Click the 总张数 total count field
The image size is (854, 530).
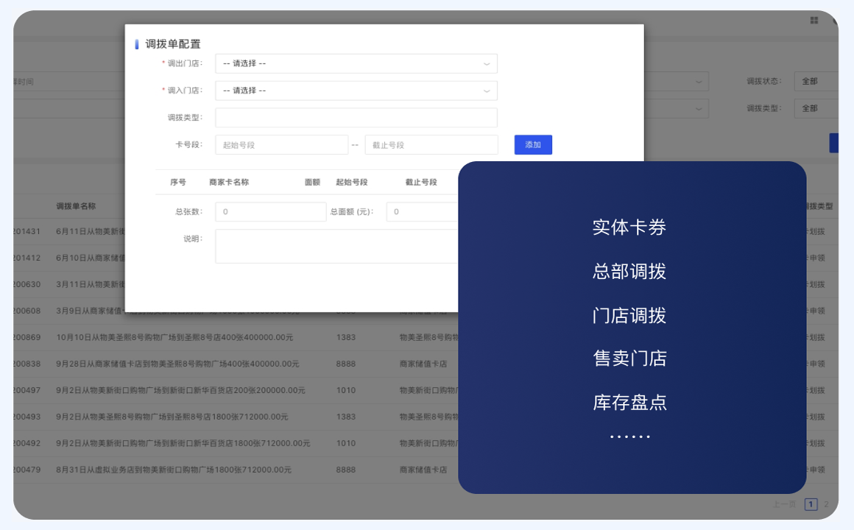[270, 212]
